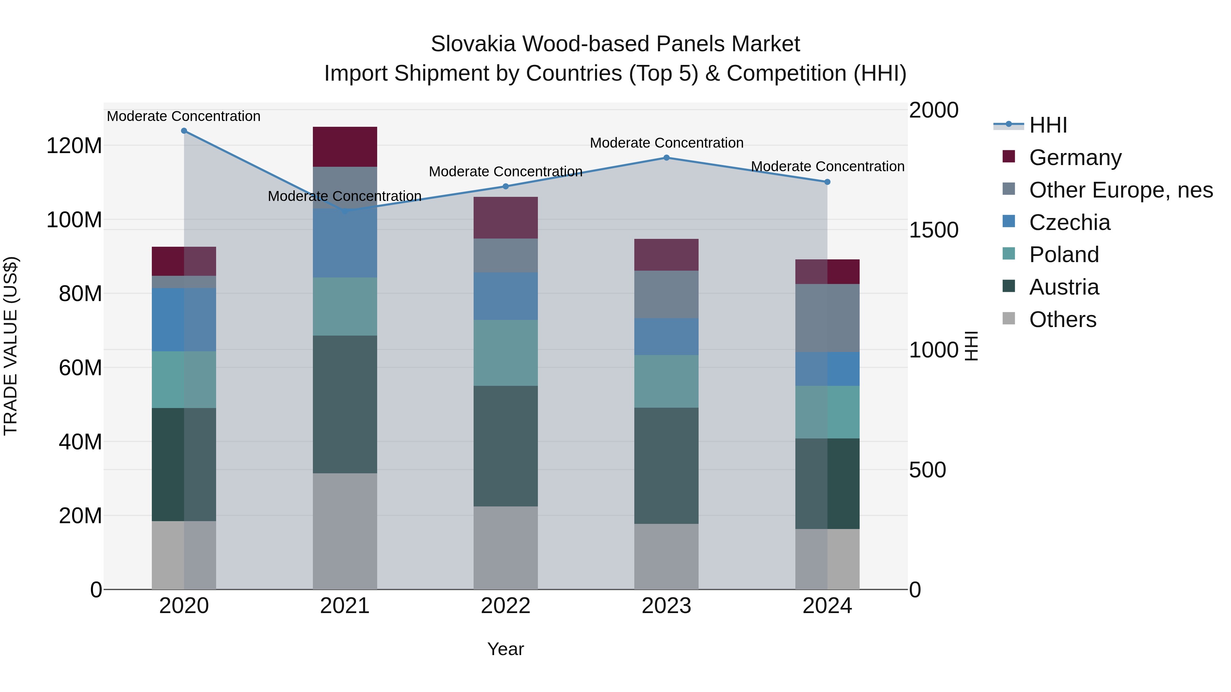Click the TRADE VALUE (US$) axis title
1231x692 pixels.
tap(11, 346)
